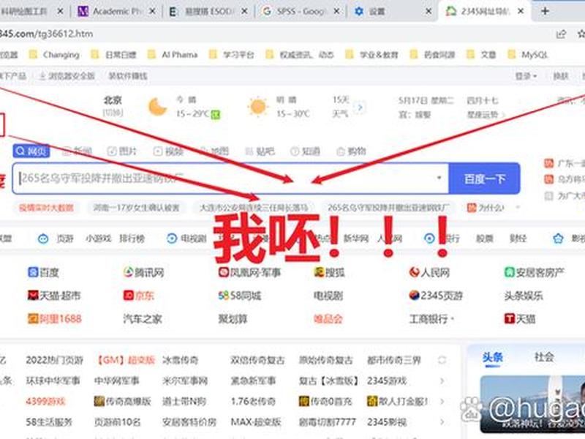Switch to the ESOD browser tab

(x=208, y=11)
